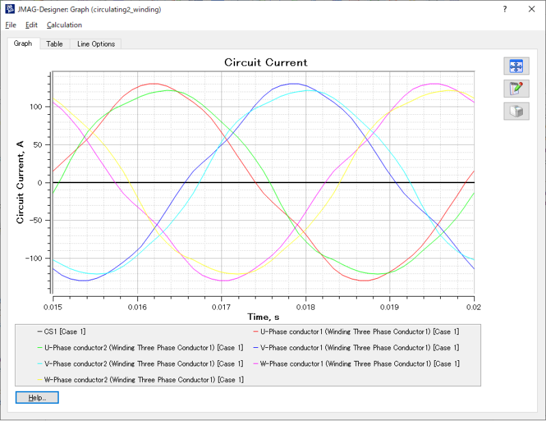Click the JMAG-Designer title bar icon
This screenshot has height=421, width=546.
9,10
